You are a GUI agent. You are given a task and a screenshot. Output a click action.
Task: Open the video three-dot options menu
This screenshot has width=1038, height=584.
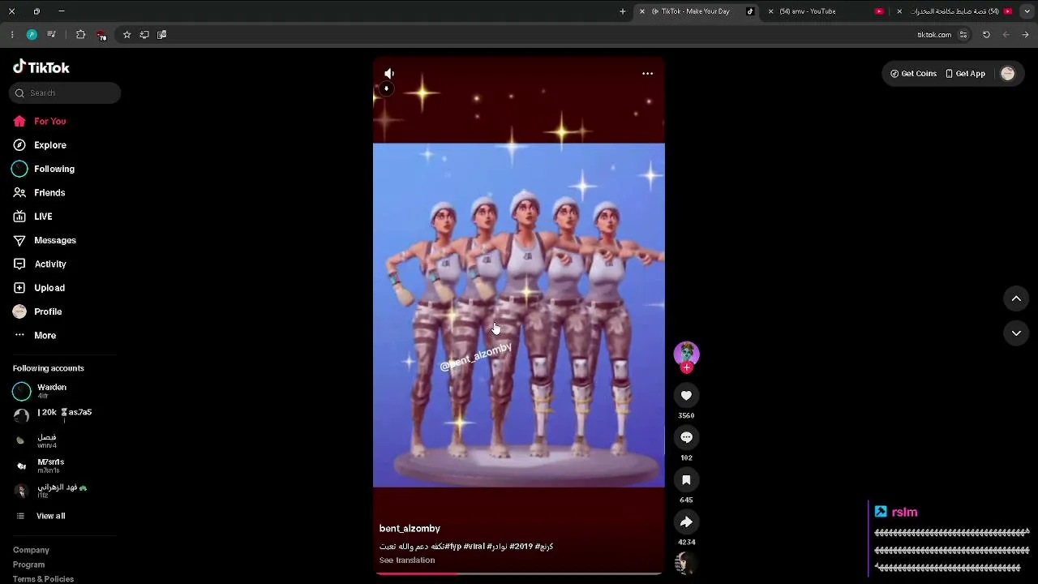(x=647, y=74)
